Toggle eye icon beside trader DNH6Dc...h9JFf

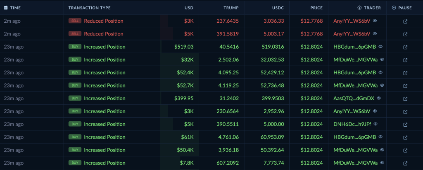375,124
